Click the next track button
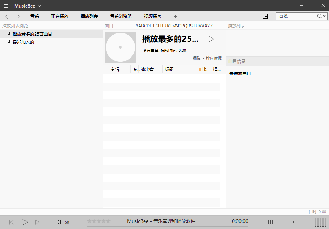 (x=37, y=222)
